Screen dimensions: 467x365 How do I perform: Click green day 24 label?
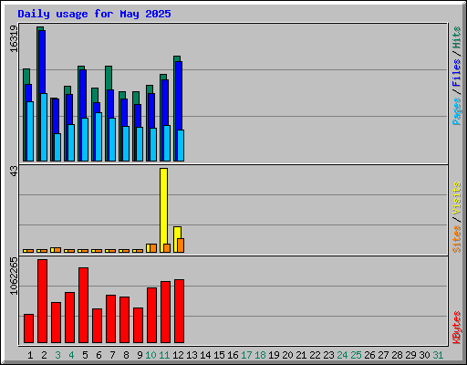[342, 355]
